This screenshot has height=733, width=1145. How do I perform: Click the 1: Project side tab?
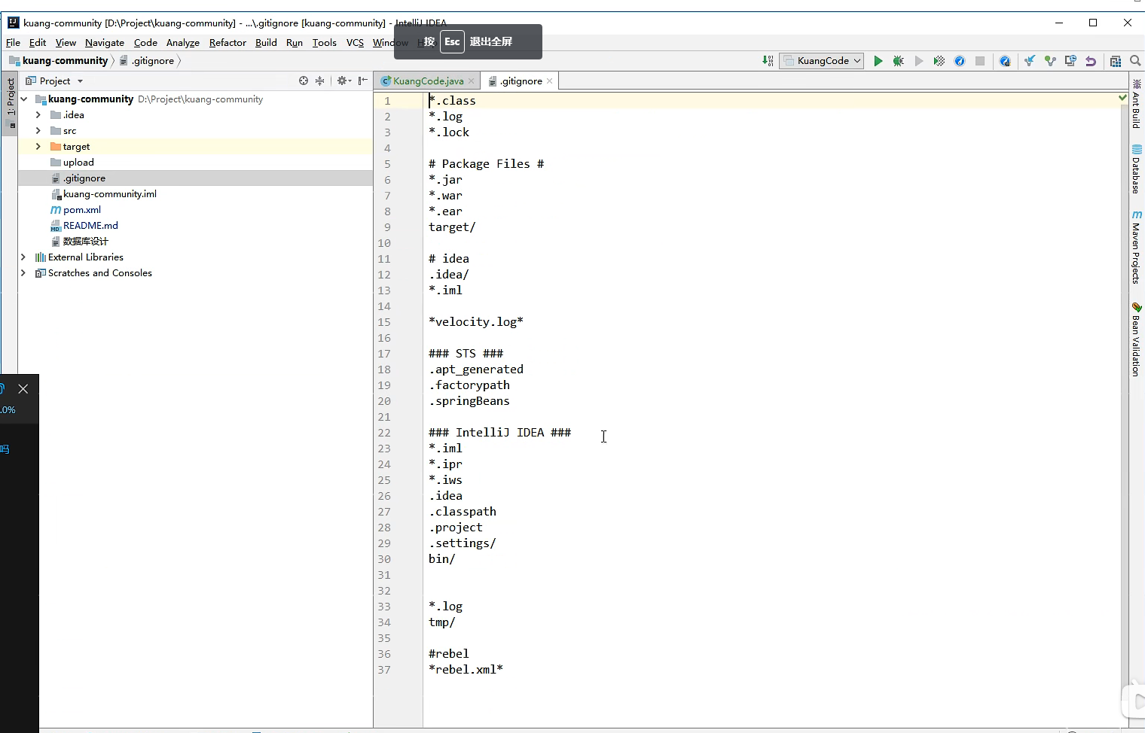[x=11, y=104]
